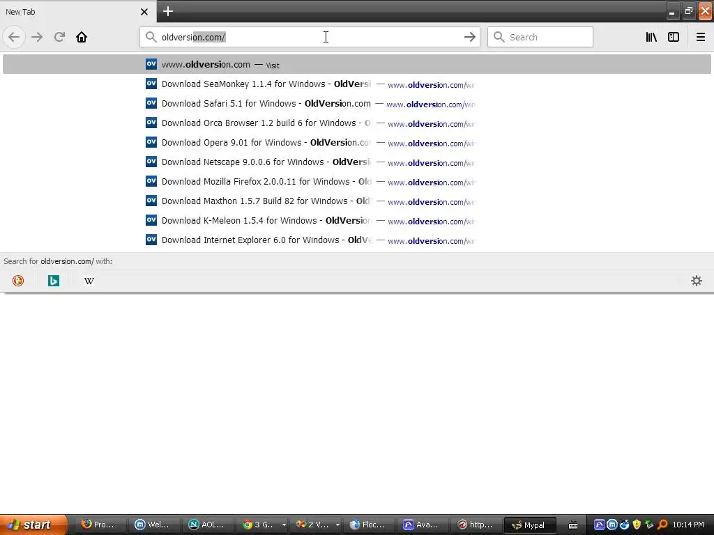Select www.oldversion.com Visit suggestion

click(356, 64)
